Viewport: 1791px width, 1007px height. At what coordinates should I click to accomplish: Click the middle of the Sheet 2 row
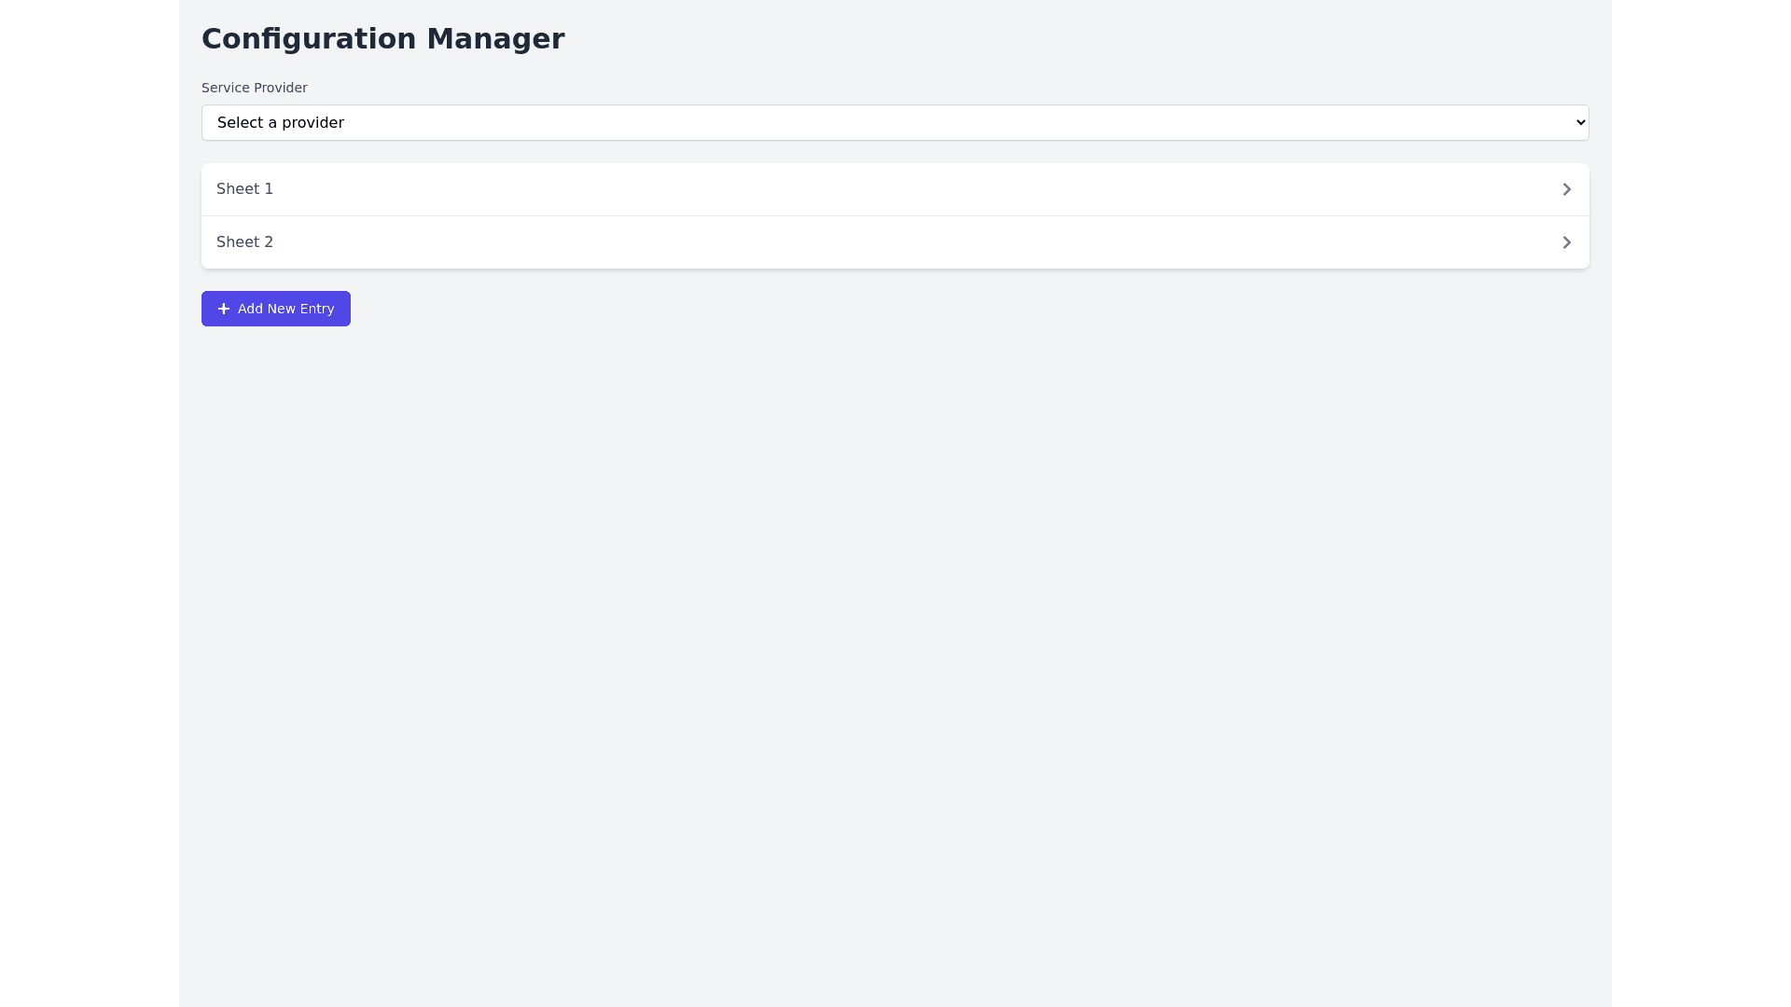click(895, 242)
